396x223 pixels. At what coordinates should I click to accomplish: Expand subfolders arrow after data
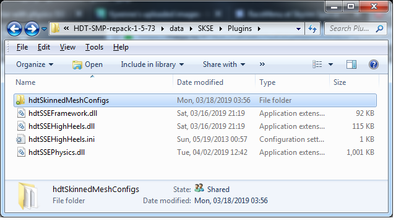191,29
